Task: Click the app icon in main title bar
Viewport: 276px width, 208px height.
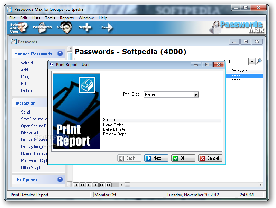Action: (10, 9)
